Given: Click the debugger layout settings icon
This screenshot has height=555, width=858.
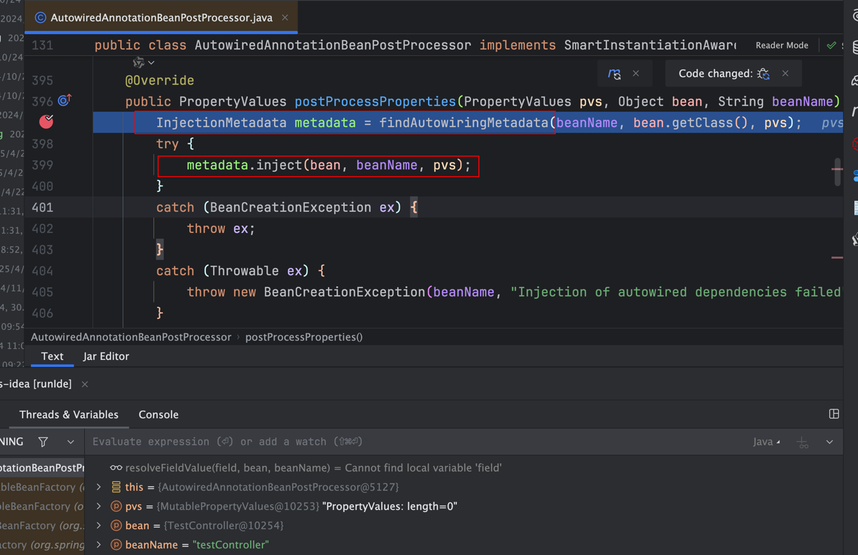Looking at the screenshot, I should click(x=834, y=414).
